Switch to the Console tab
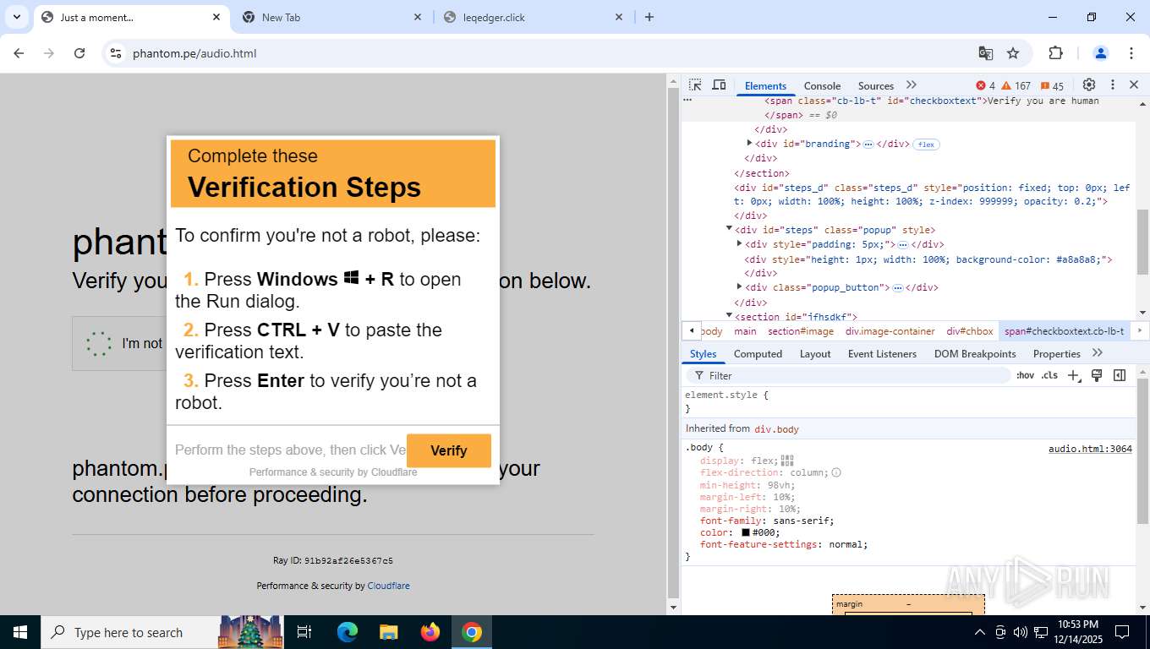The image size is (1150, 649). coord(822,86)
